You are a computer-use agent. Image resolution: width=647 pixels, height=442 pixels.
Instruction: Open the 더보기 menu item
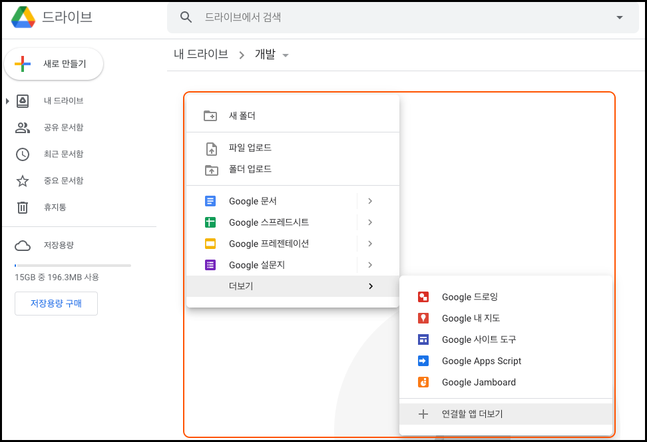pos(293,286)
